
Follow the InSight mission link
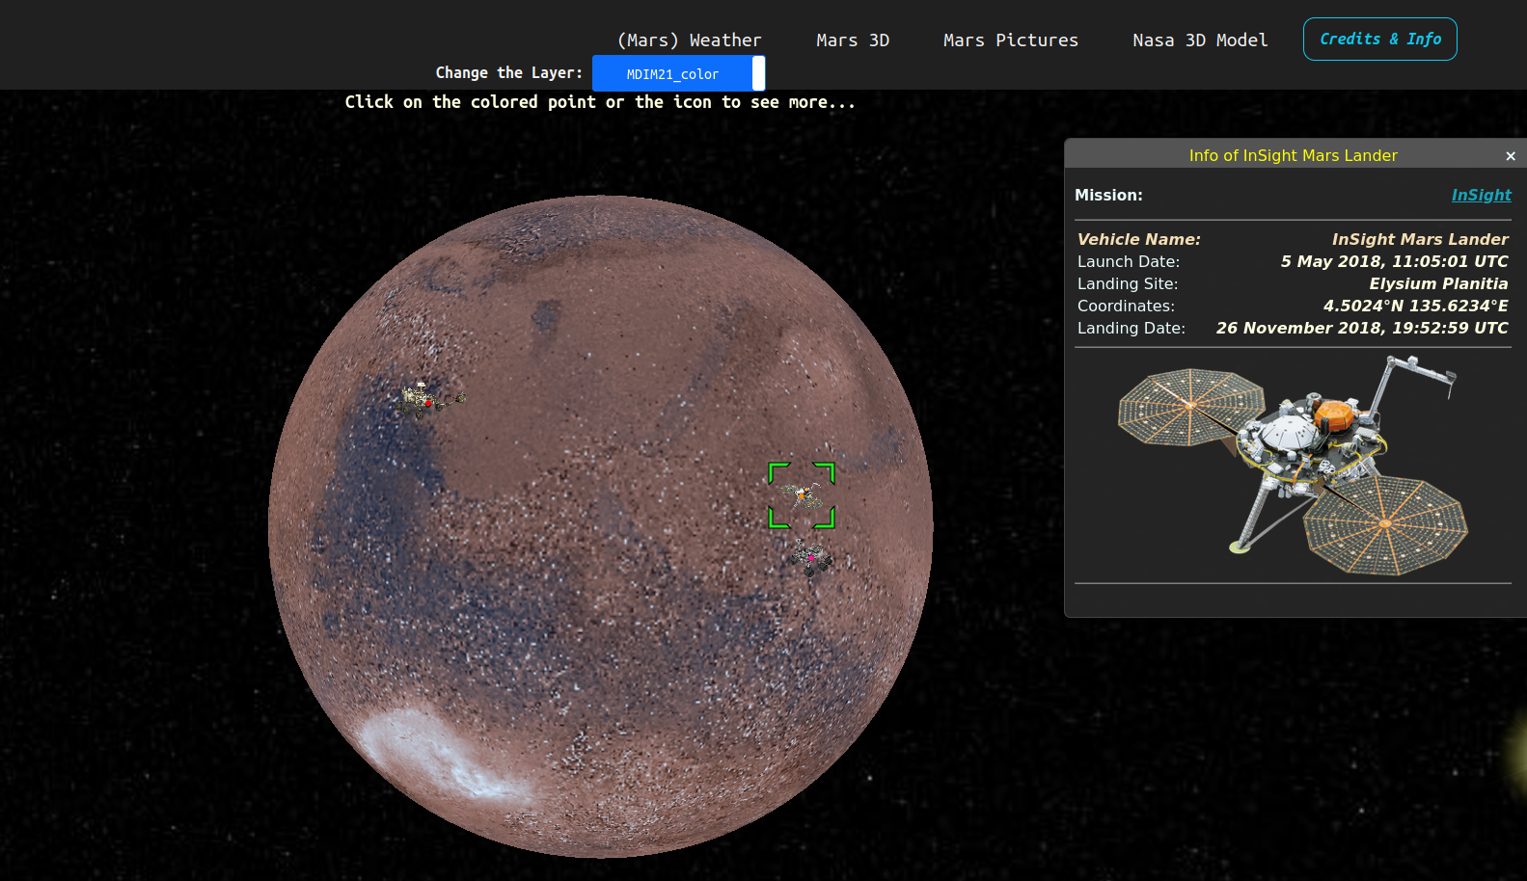pos(1481,195)
